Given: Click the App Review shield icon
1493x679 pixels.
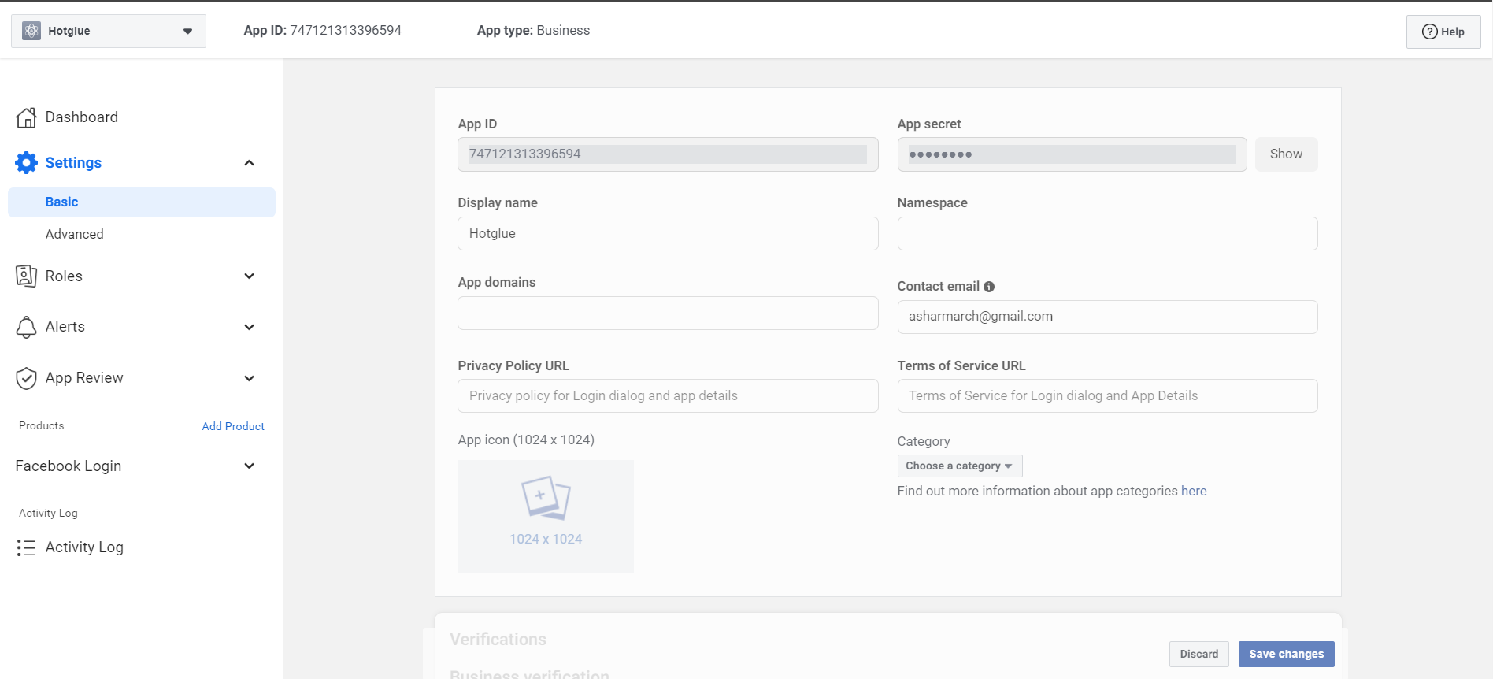Looking at the screenshot, I should tap(26, 378).
